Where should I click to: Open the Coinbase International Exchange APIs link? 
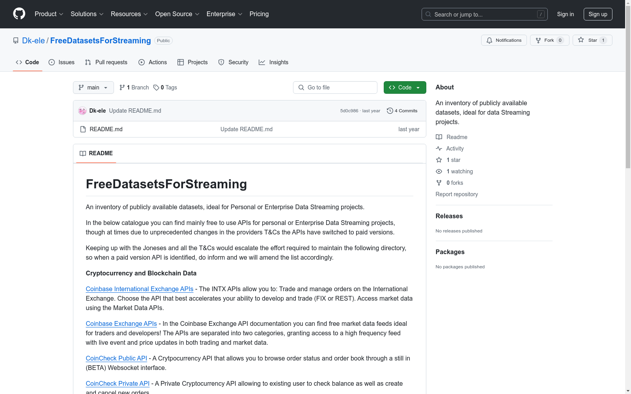140,289
